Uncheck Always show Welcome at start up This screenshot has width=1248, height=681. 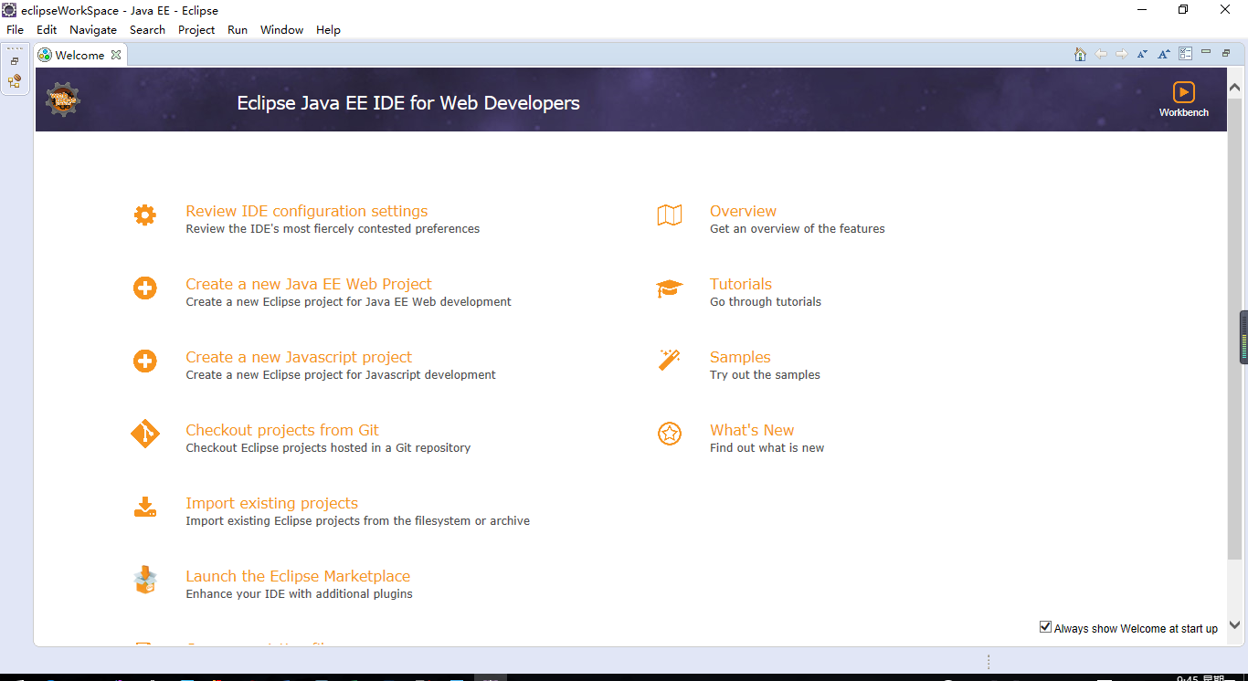1045,627
